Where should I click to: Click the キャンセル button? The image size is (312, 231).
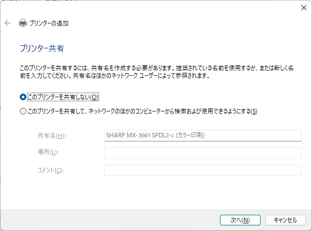click(x=285, y=220)
